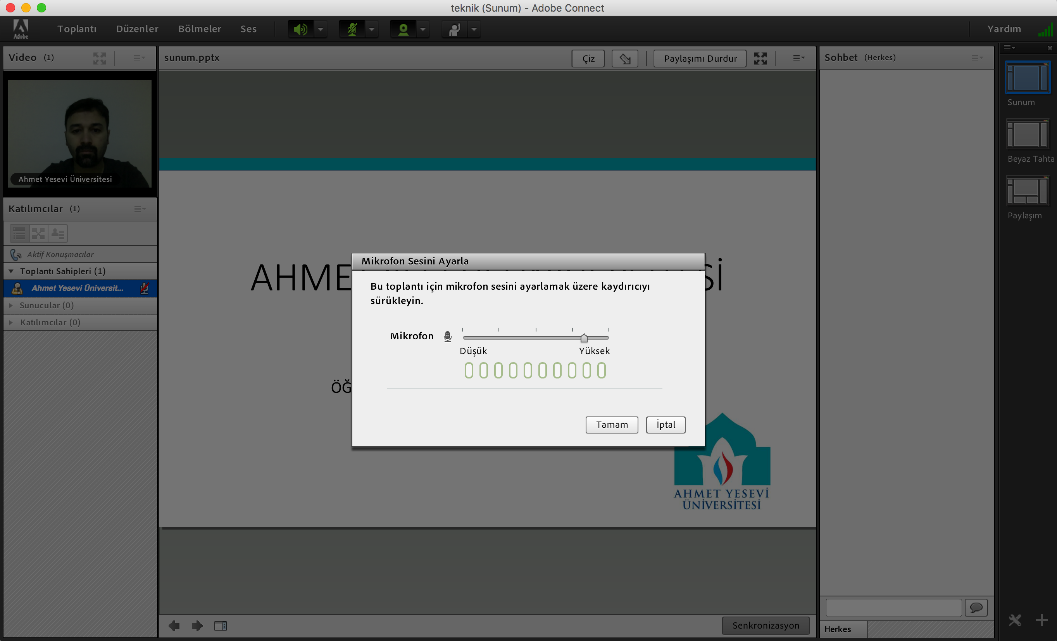Click the send chat message icon
Viewport: 1057px width, 641px height.
976,608
